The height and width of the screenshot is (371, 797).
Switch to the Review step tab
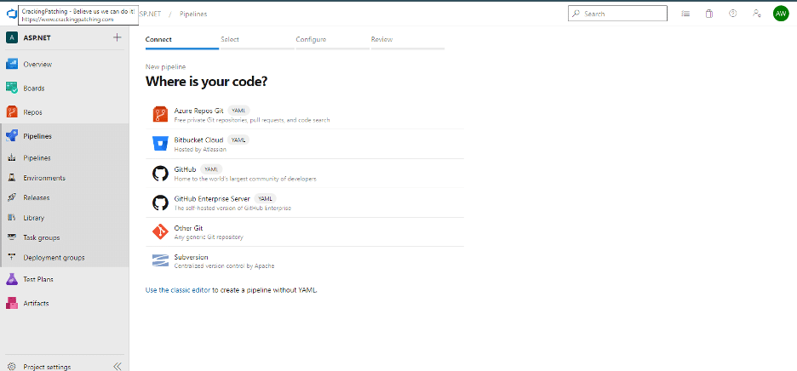408,40
